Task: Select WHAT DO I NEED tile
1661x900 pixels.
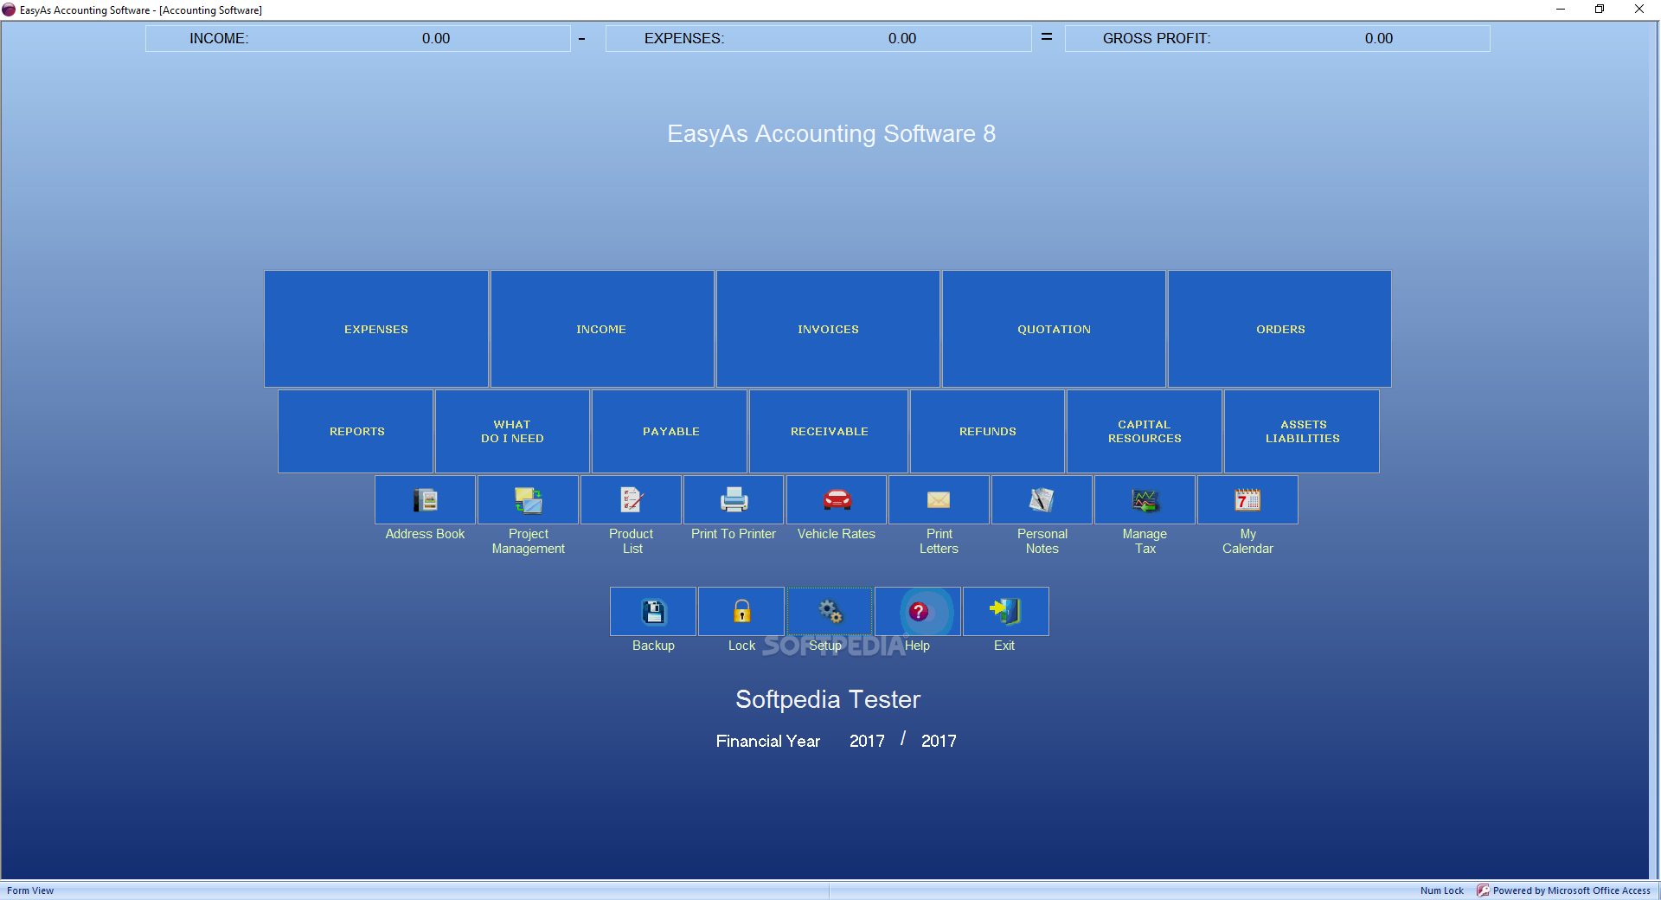Action: click(513, 431)
